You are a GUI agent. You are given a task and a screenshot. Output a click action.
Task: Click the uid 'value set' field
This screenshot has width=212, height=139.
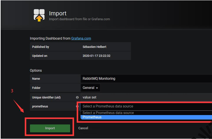click(x=146, y=97)
